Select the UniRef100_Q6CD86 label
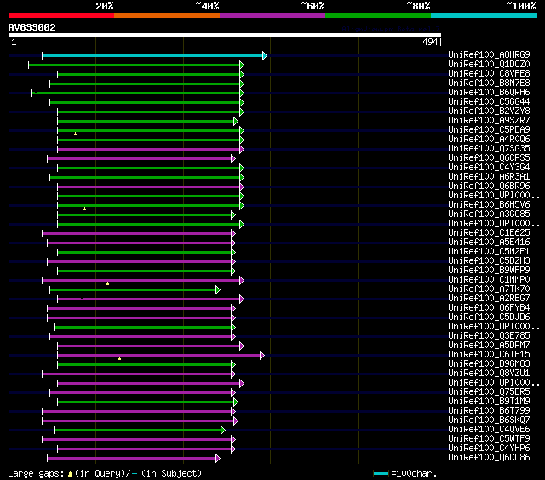This screenshot has width=545, height=480. pos(489,458)
